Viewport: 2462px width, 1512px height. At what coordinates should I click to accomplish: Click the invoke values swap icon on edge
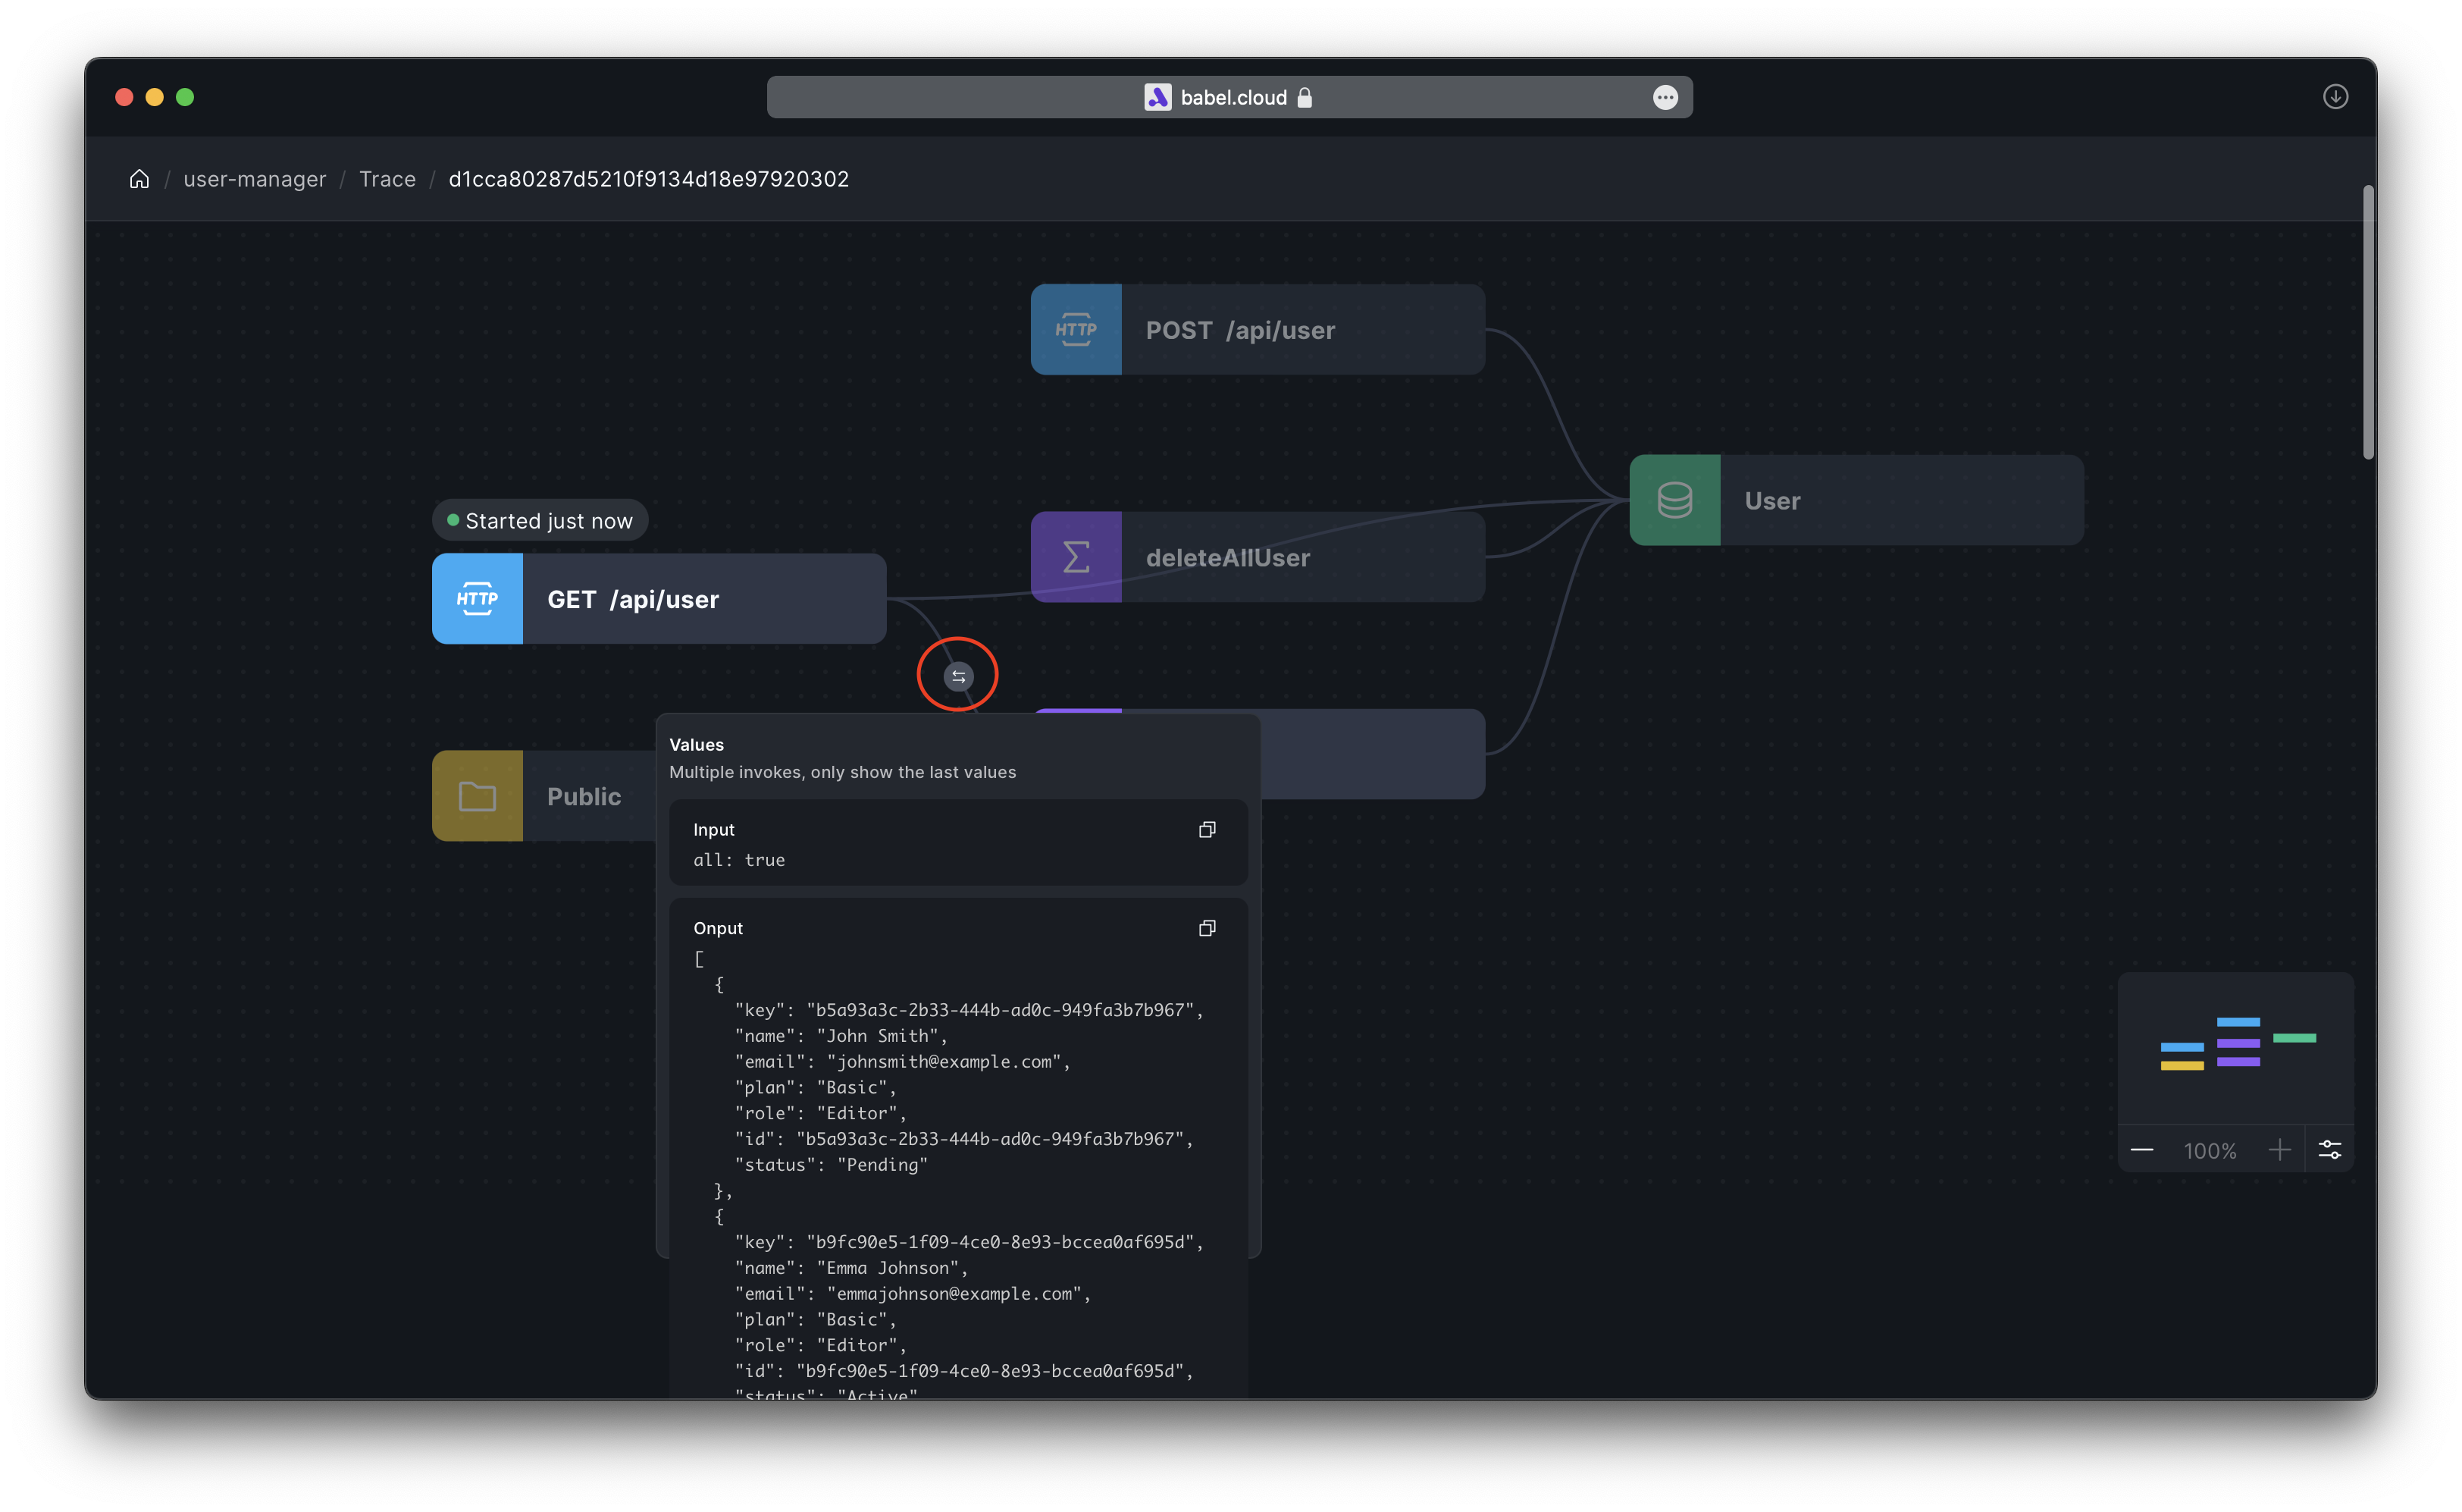957,677
